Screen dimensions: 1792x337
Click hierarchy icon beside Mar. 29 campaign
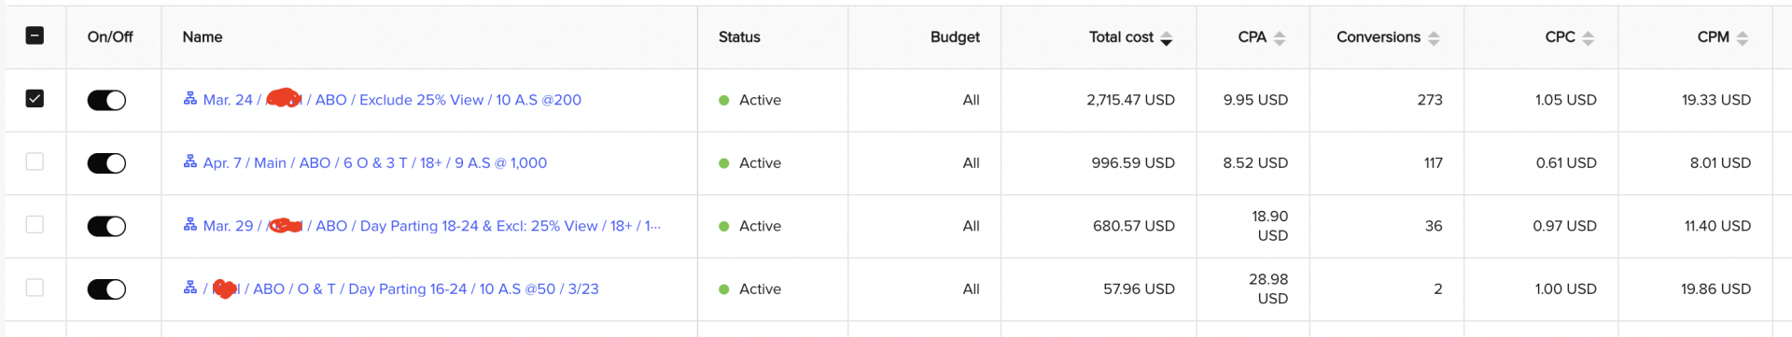(190, 224)
